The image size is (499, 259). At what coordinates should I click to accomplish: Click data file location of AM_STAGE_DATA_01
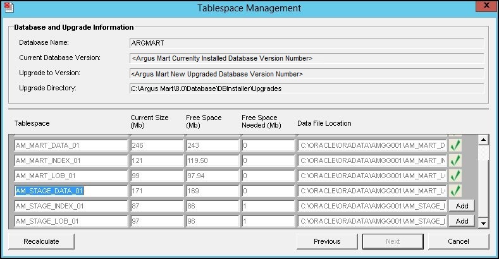click(373, 191)
